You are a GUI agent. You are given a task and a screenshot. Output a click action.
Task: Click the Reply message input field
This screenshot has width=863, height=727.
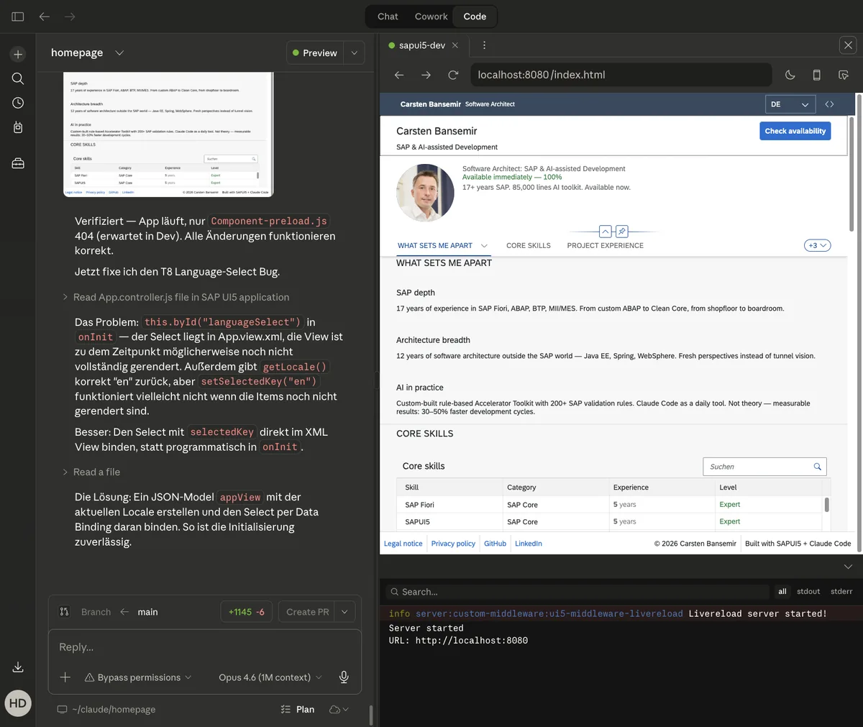(x=204, y=647)
